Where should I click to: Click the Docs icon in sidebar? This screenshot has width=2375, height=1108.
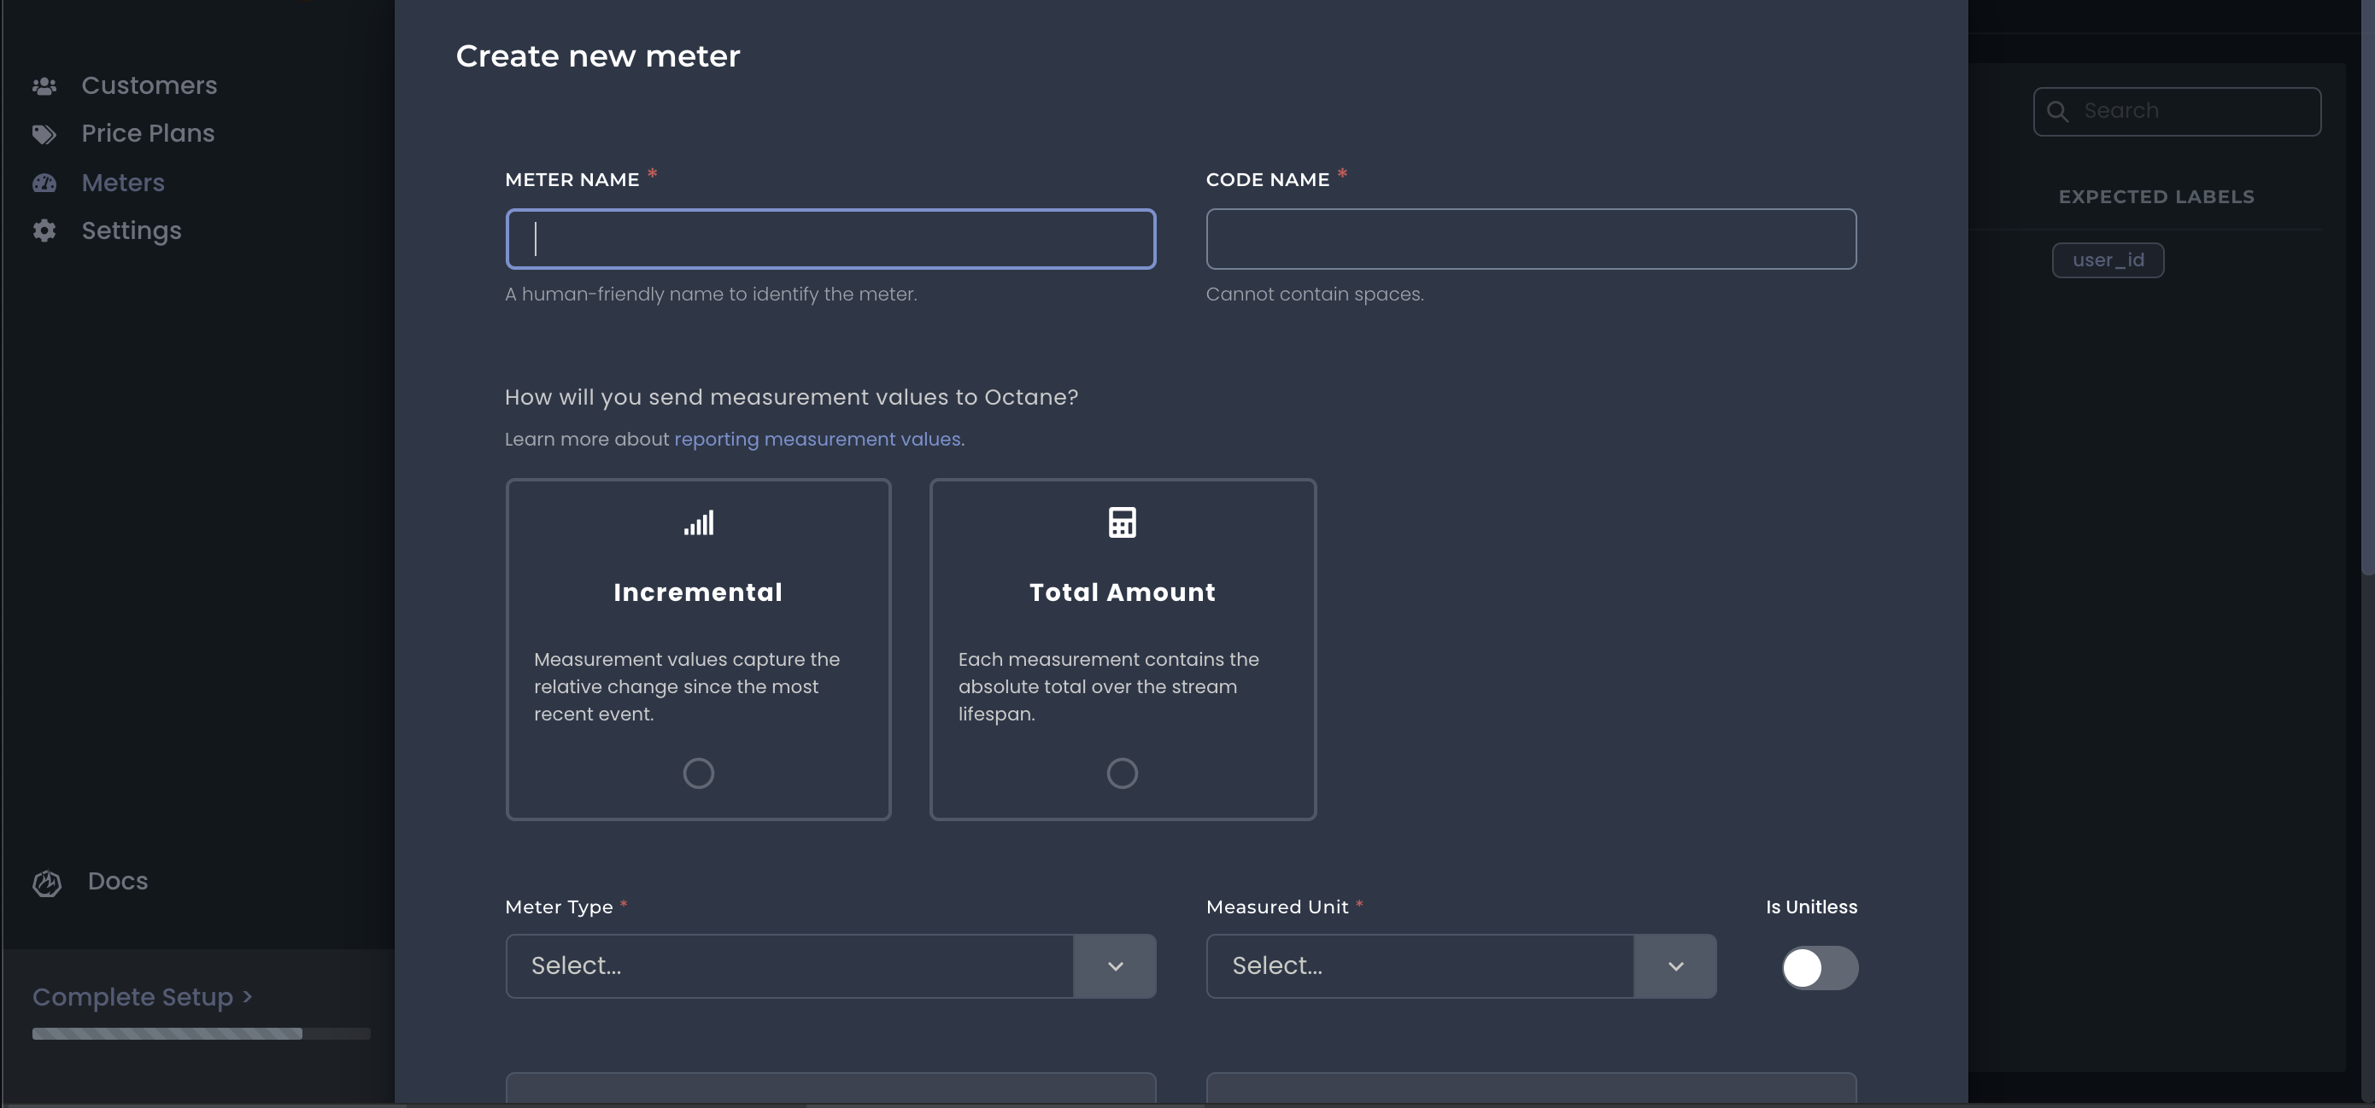click(x=47, y=883)
